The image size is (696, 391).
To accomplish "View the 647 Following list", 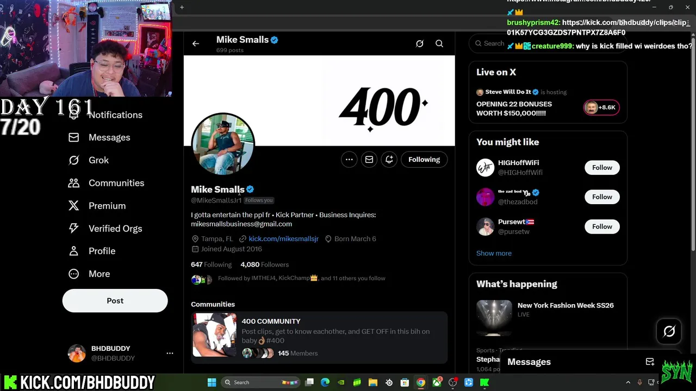I will point(211,264).
